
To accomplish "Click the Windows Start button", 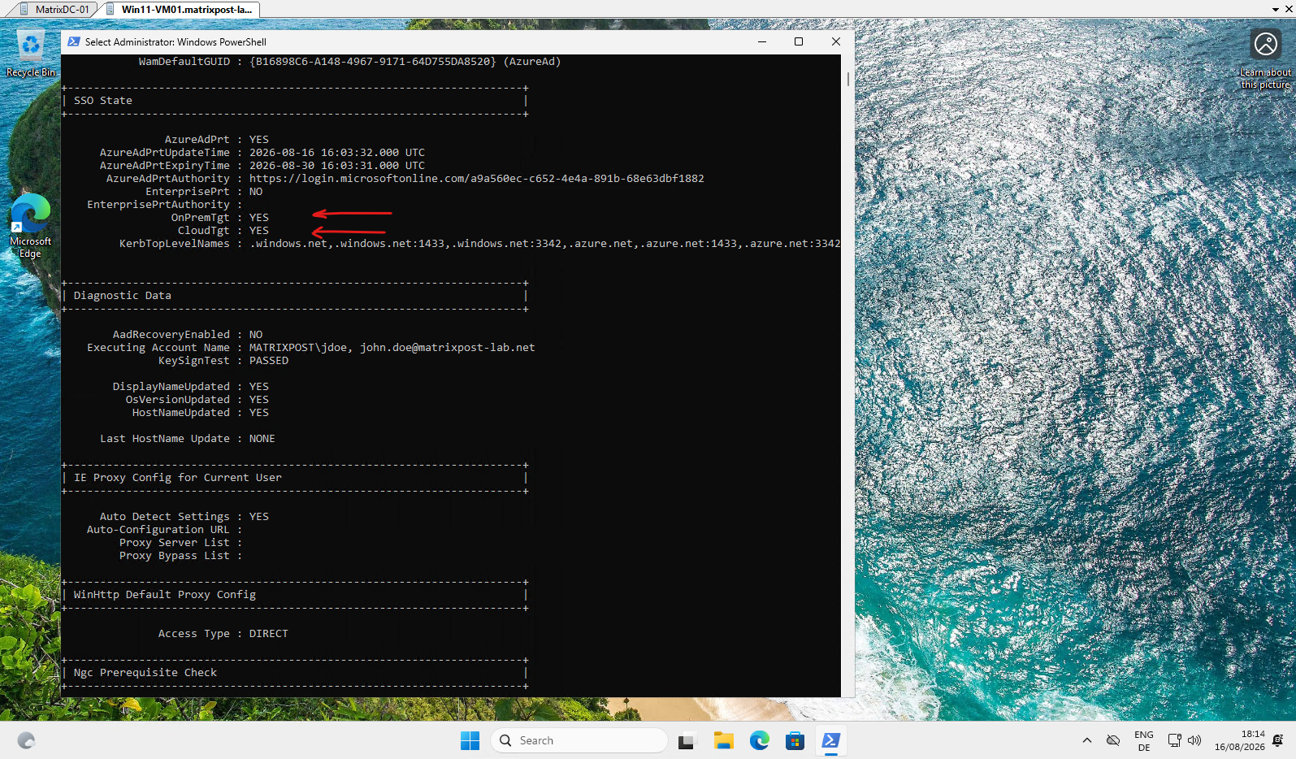I will point(470,740).
